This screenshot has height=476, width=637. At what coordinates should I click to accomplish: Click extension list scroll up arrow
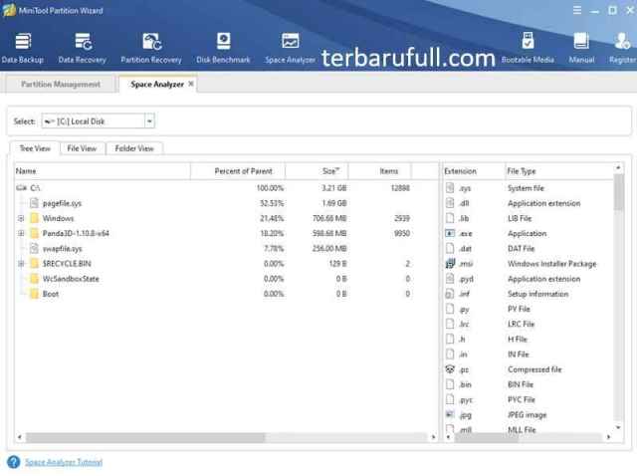click(x=618, y=167)
